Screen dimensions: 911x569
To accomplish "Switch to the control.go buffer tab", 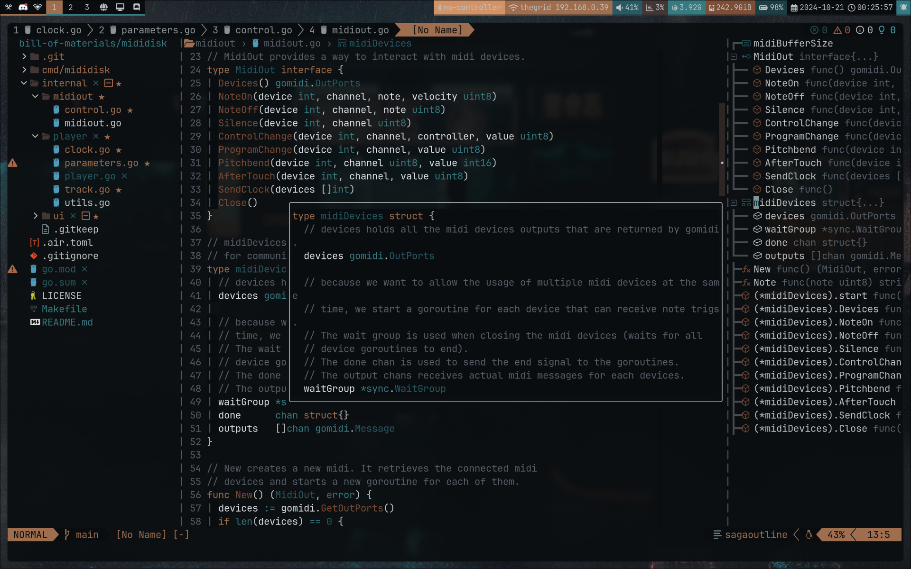I will 263,30.
